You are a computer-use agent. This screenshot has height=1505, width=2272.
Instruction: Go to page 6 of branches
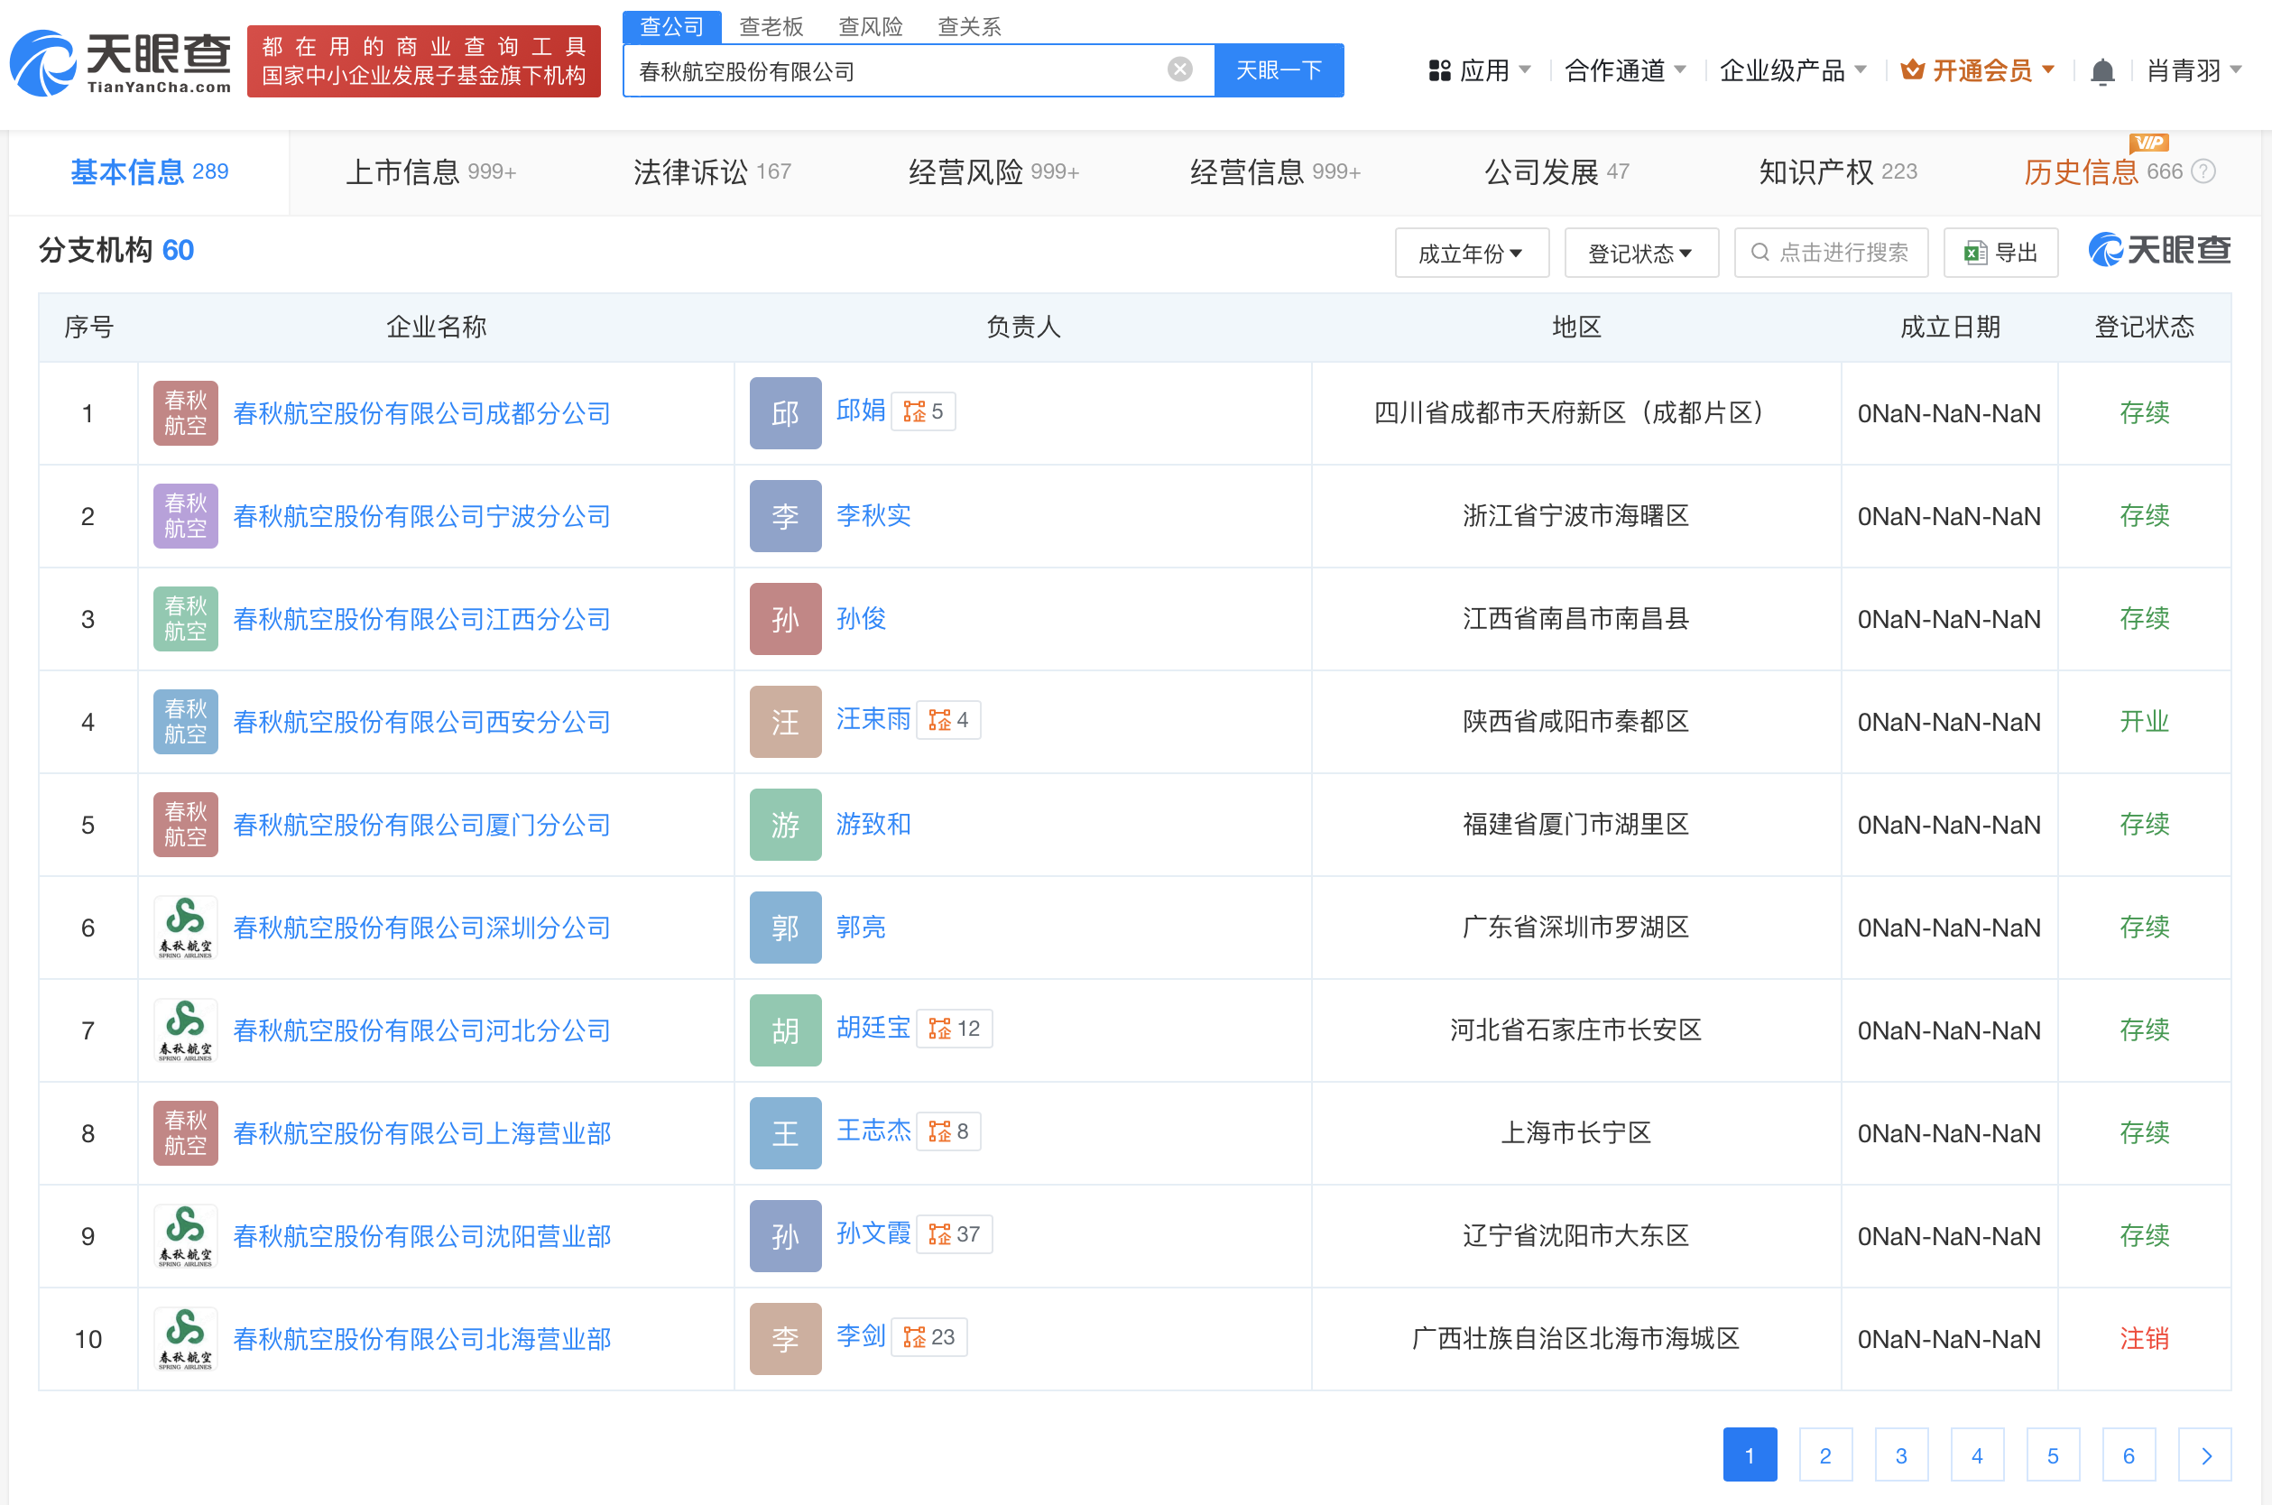[x=2128, y=1454]
